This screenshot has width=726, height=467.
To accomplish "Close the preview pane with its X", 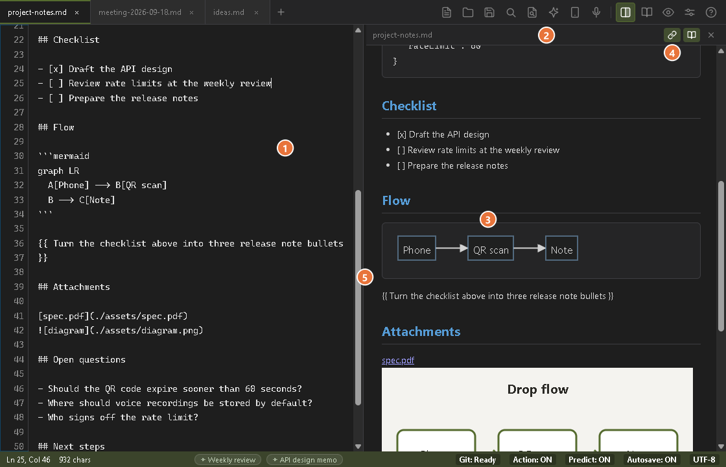I will tap(710, 35).
